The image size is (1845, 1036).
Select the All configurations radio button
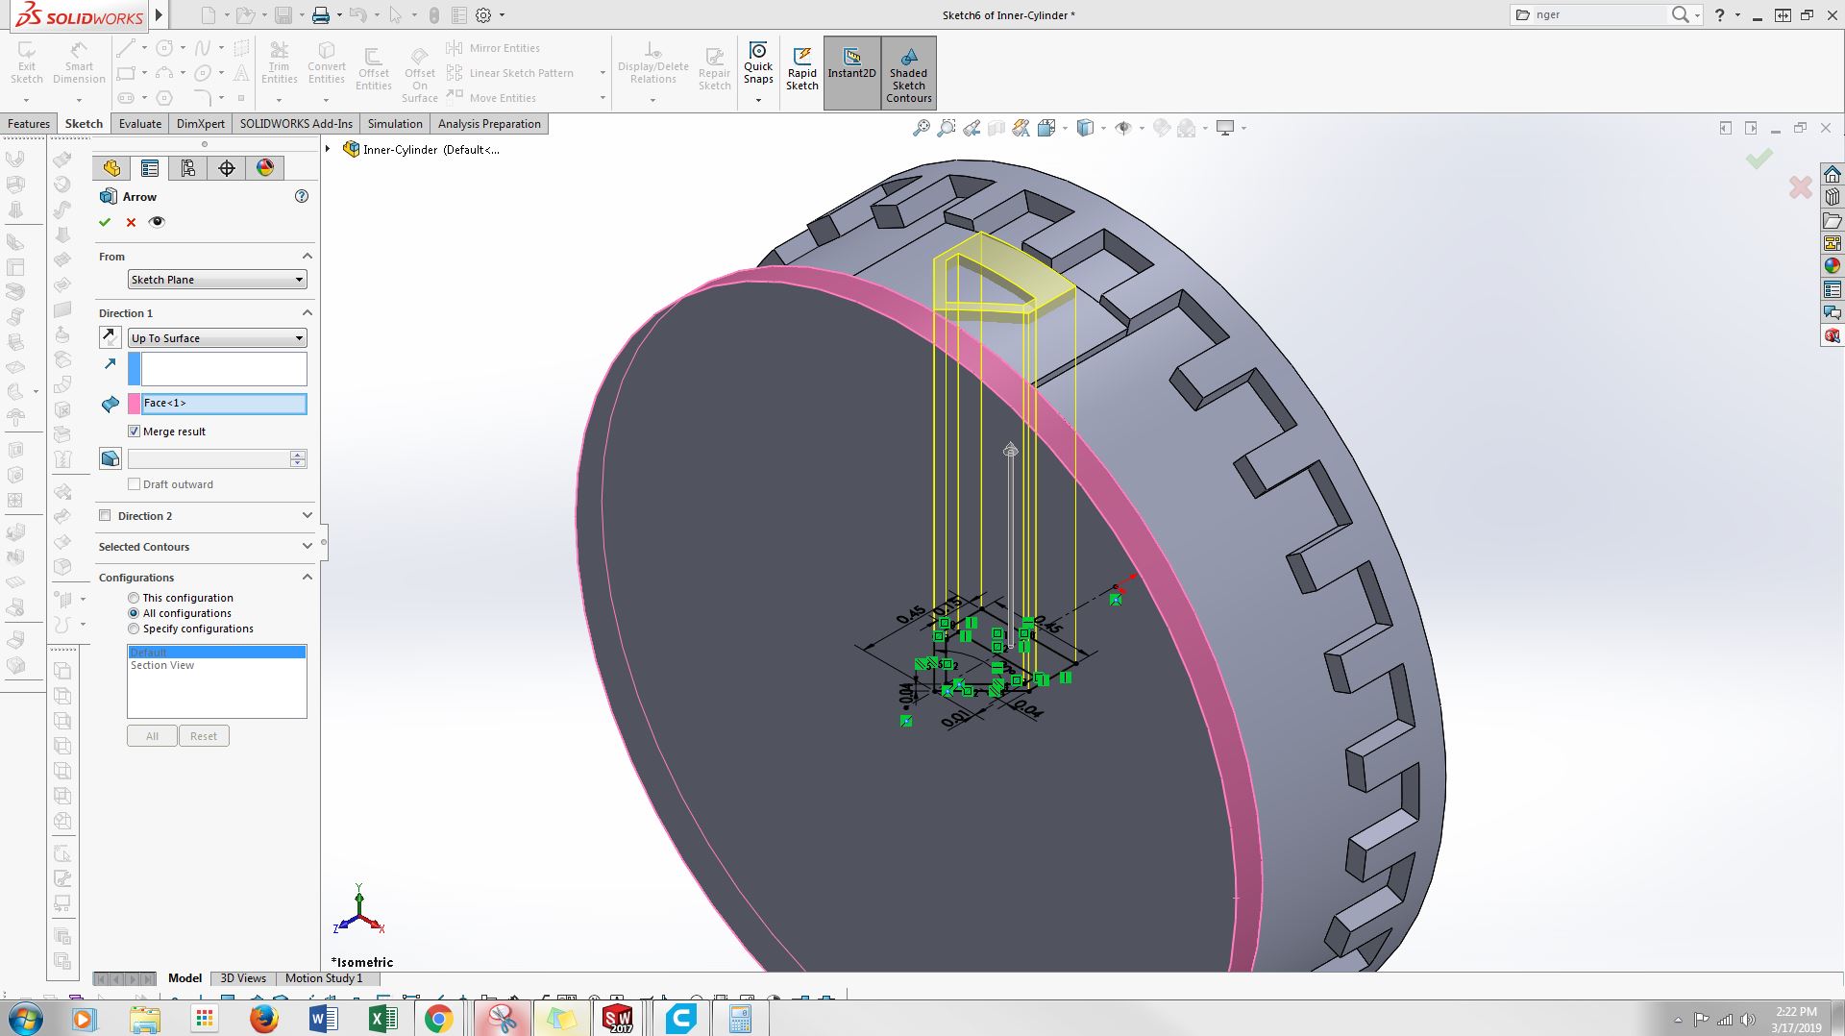pyautogui.click(x=134, y=613)
